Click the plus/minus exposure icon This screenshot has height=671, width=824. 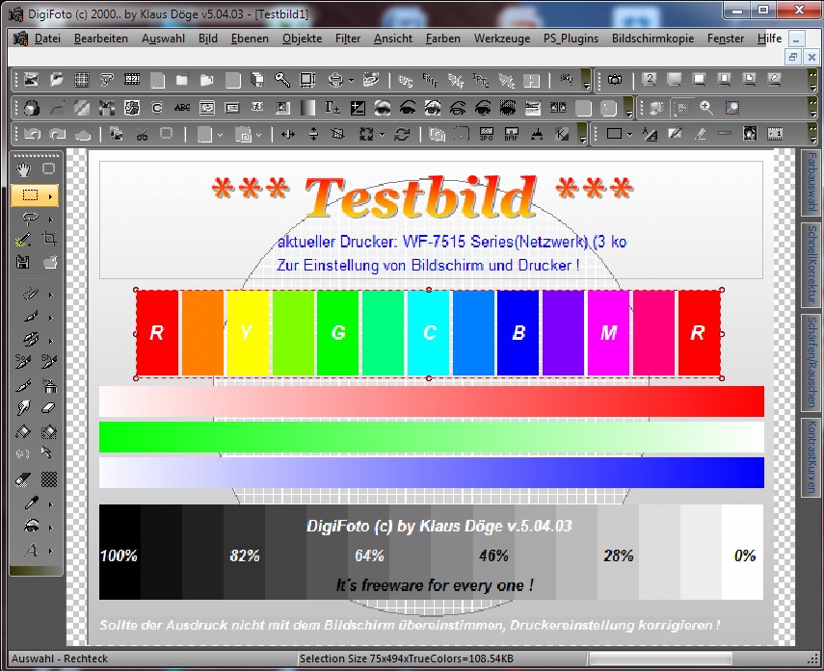(358, 108)
